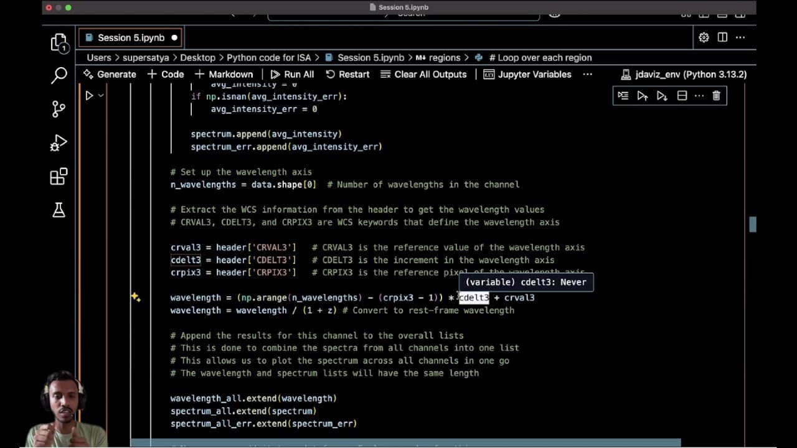
Task: Execute cell and below icon
Action: click(x=662, y=96)
